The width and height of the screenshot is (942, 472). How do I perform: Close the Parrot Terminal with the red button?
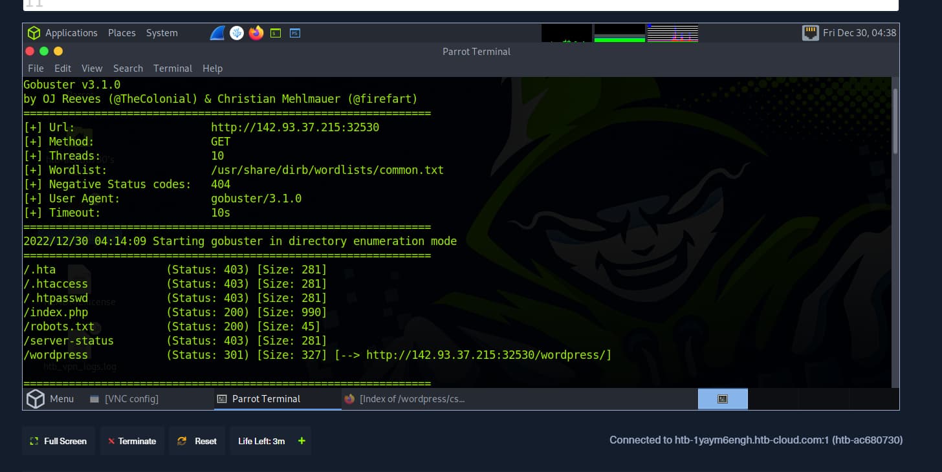coord(30,51)
